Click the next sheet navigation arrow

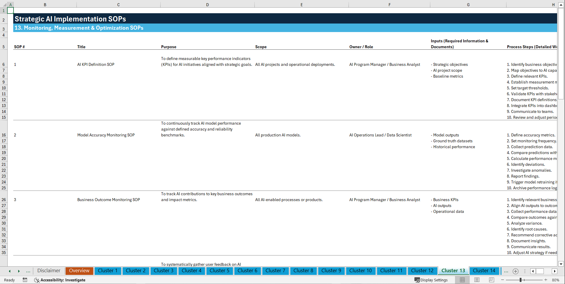coord(19,271)
